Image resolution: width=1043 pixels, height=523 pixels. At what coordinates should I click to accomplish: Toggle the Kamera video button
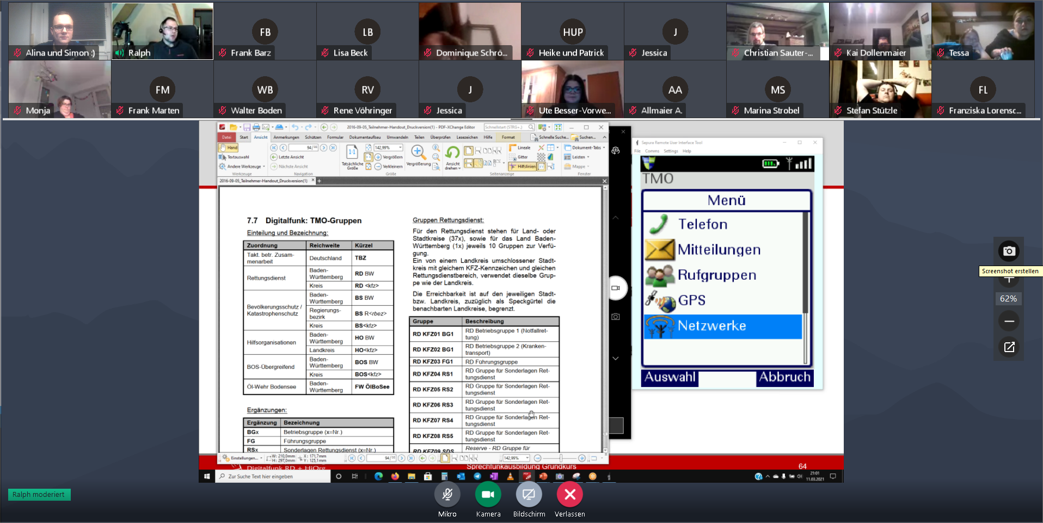pos(488,494)
